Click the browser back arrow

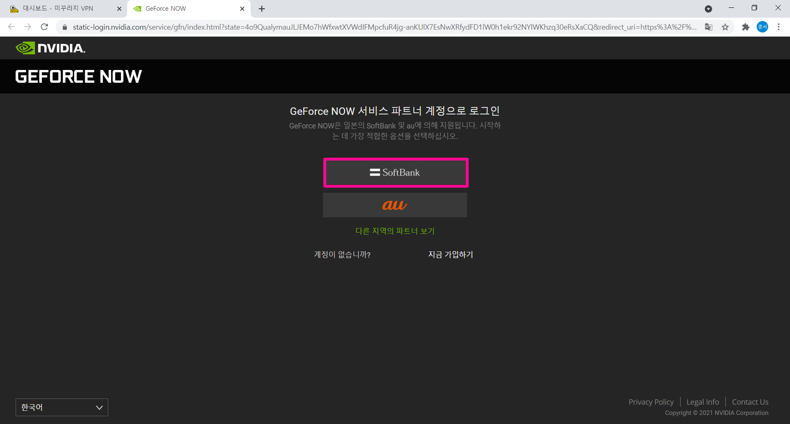coord(11,27)
